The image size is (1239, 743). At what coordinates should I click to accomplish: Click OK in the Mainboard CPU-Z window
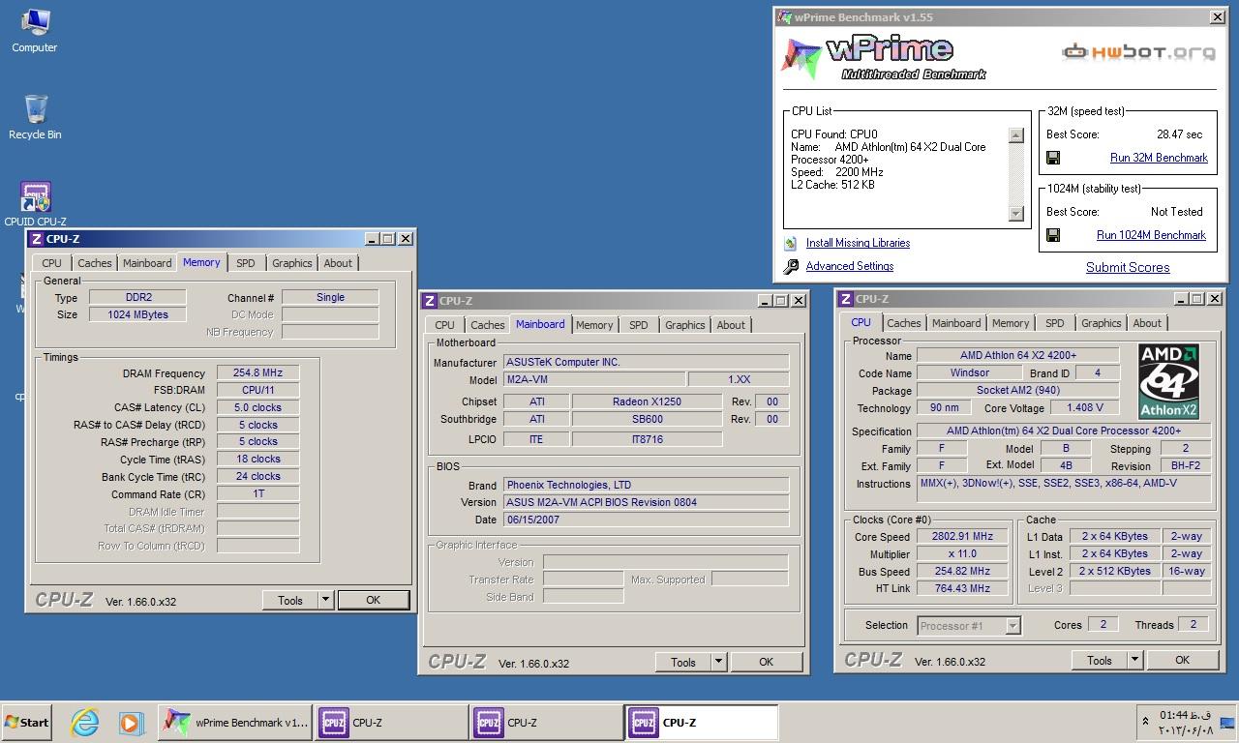click(x=766, y=663)
